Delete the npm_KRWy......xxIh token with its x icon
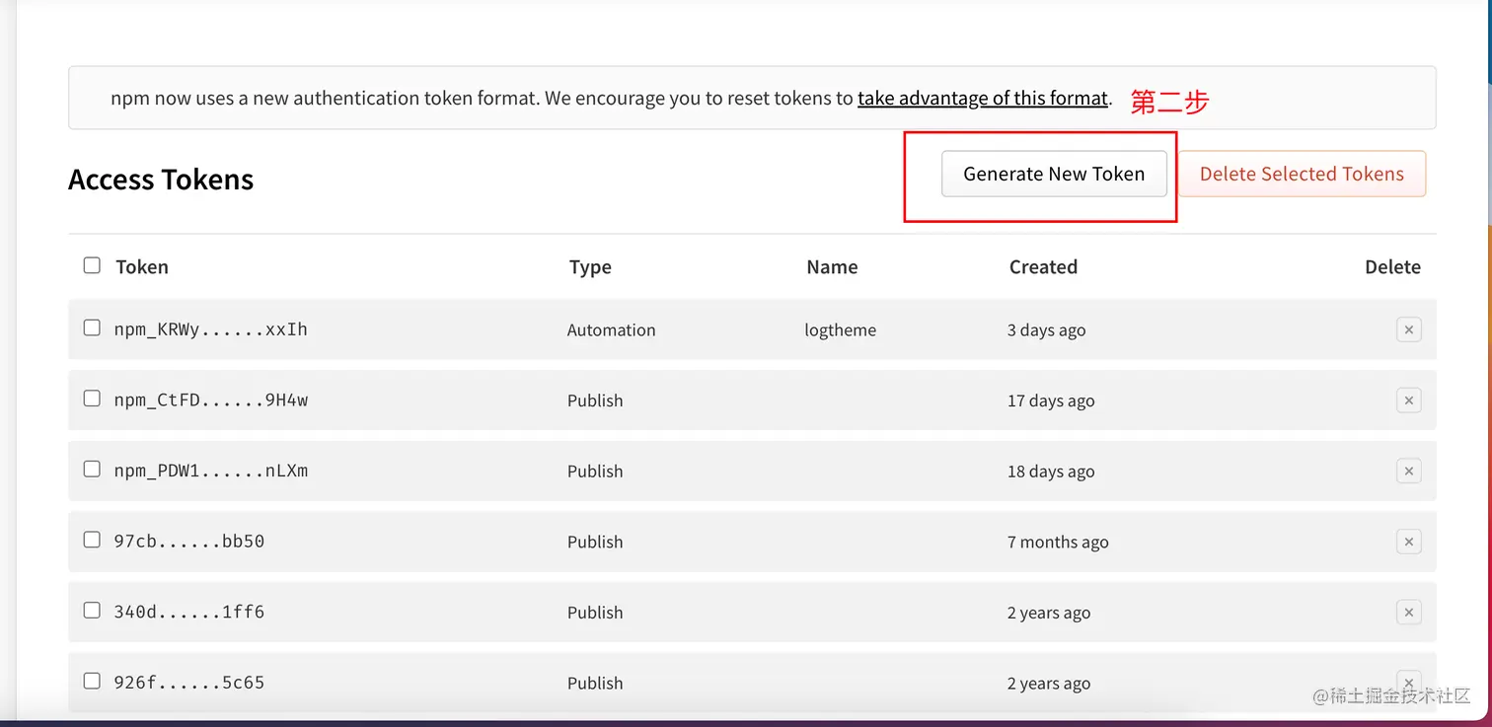Image resolution: width=1492 pixels, height=727 pixels. 1408,329
